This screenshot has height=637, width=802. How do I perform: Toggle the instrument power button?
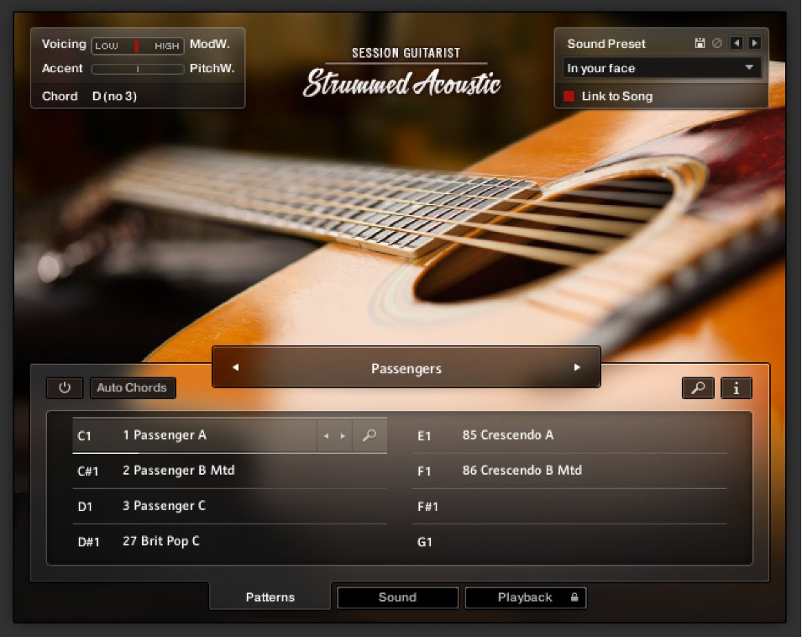click(65, 387)
